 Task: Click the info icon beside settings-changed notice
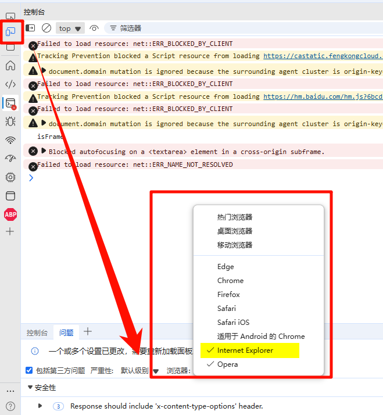coord(35,351)
